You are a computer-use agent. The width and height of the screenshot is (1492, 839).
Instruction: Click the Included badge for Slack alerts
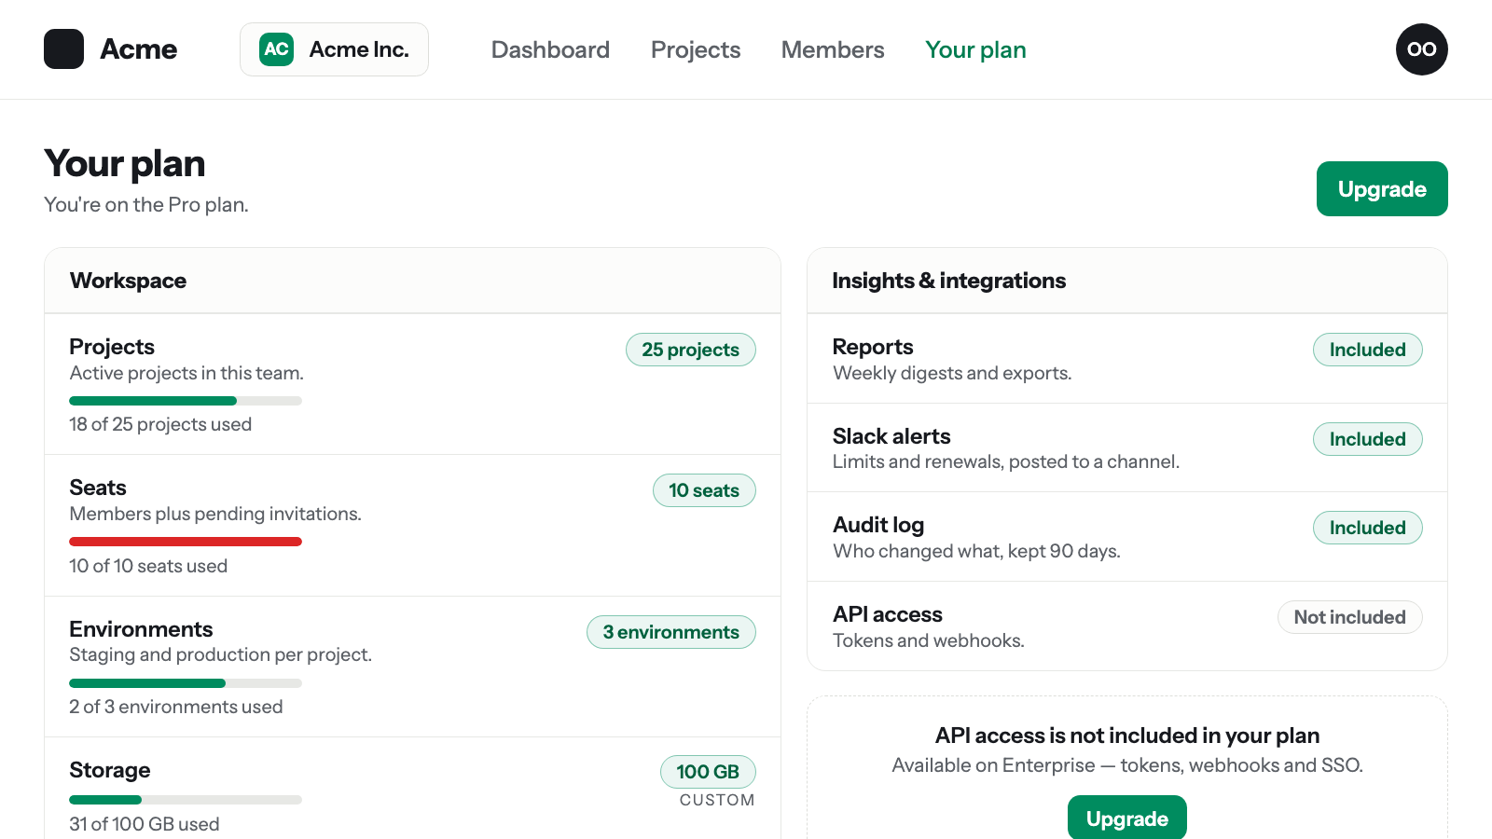[x=1367, y=439]
